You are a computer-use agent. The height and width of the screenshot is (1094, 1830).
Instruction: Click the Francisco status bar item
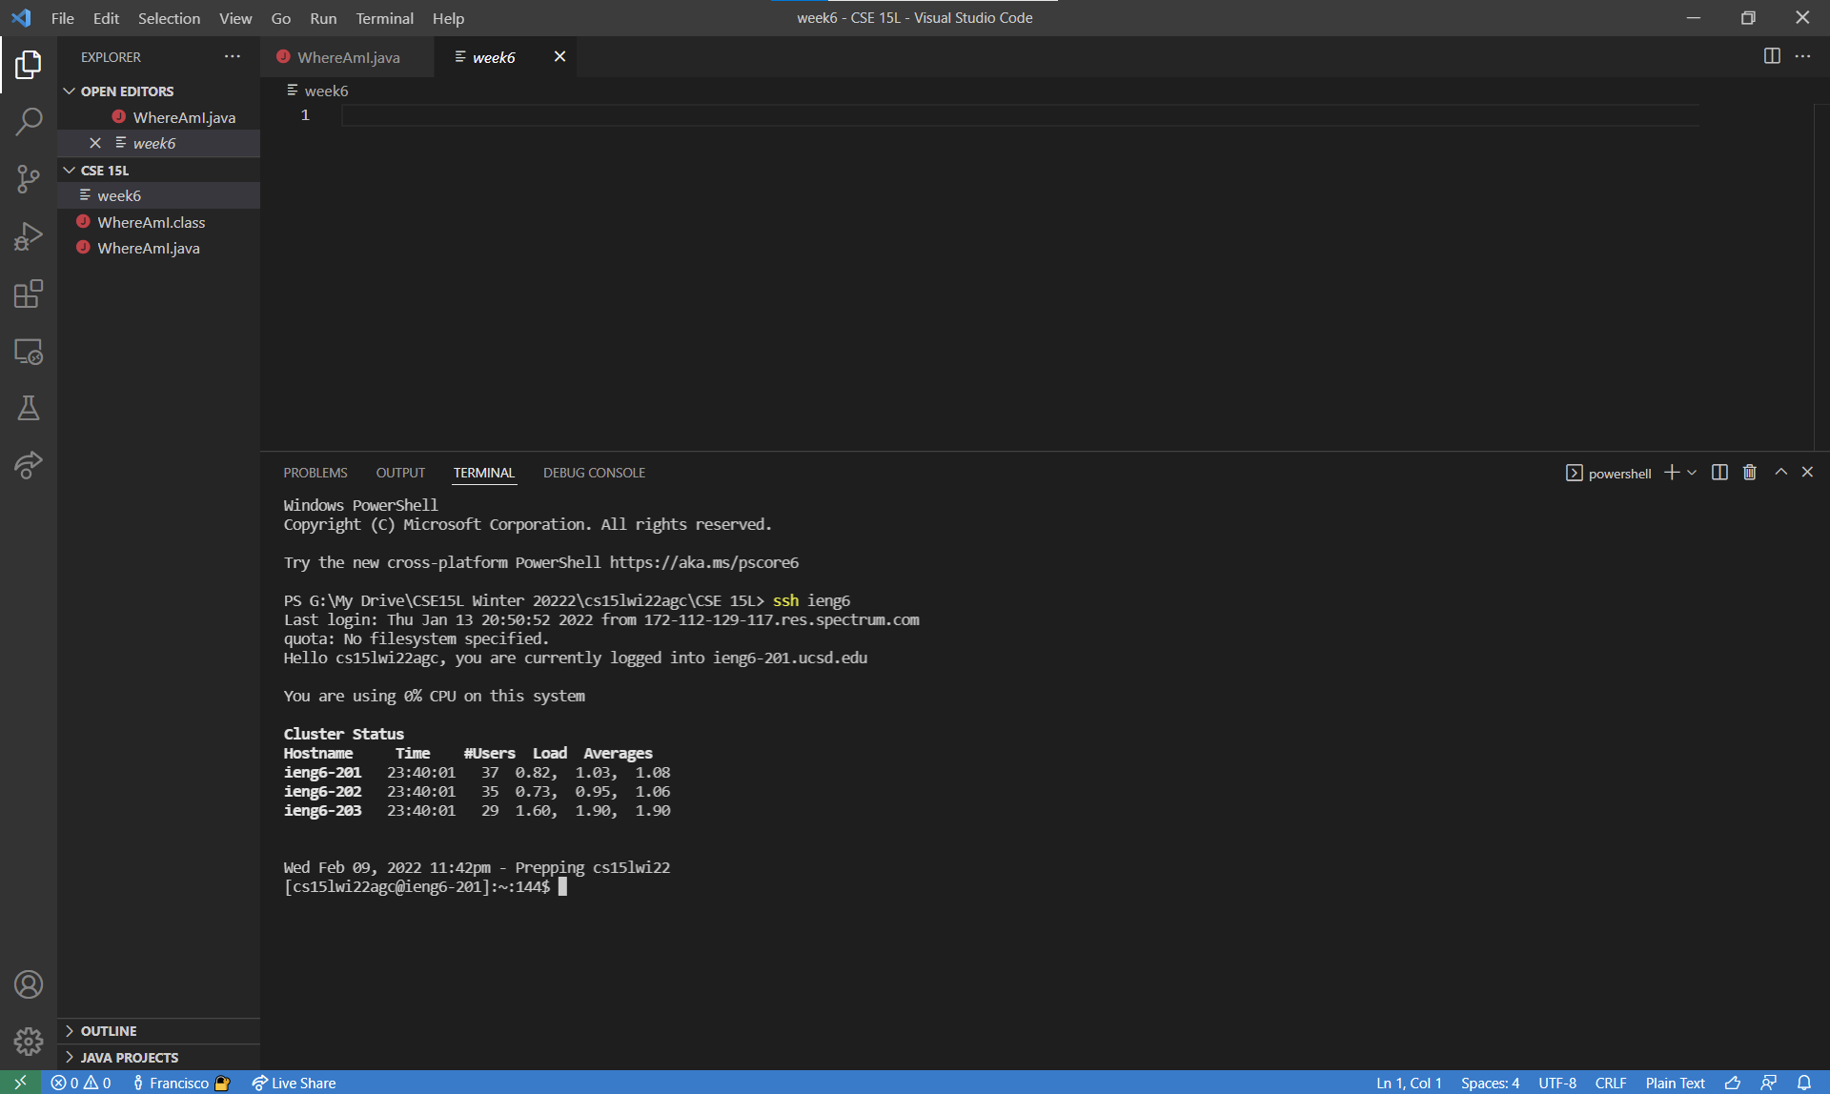[x=181, y=1083]
